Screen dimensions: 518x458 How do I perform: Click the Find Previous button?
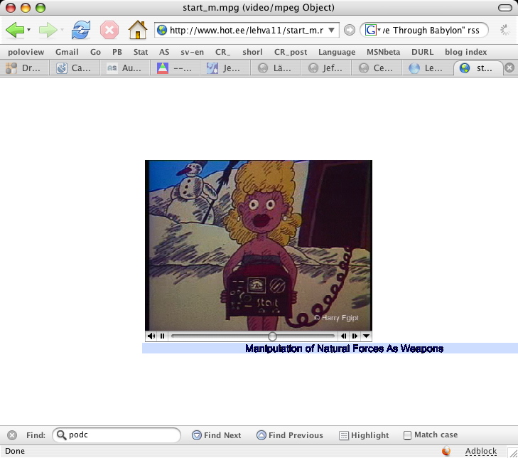(290, 435)
